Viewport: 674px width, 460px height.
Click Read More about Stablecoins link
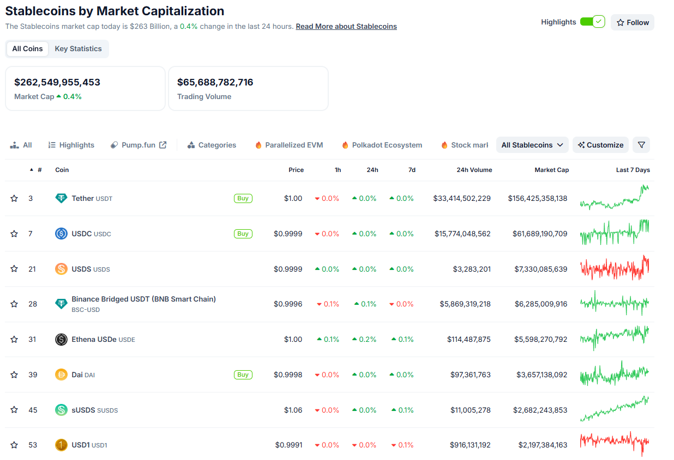[346, 26]
